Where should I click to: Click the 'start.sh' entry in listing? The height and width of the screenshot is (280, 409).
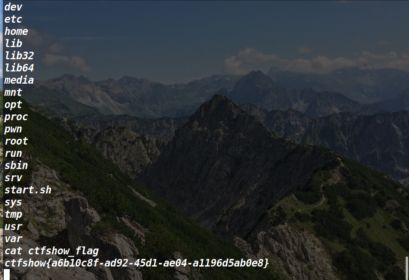(28, 190)
